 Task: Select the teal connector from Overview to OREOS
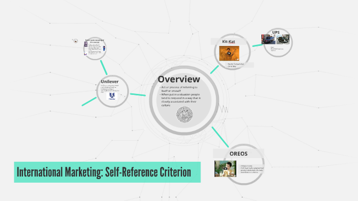[220, 137]
